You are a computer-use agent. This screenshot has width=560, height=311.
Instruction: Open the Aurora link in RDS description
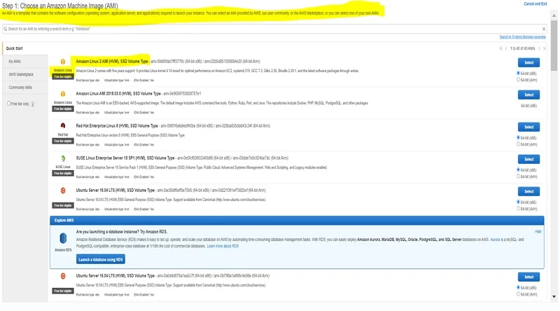495,240
